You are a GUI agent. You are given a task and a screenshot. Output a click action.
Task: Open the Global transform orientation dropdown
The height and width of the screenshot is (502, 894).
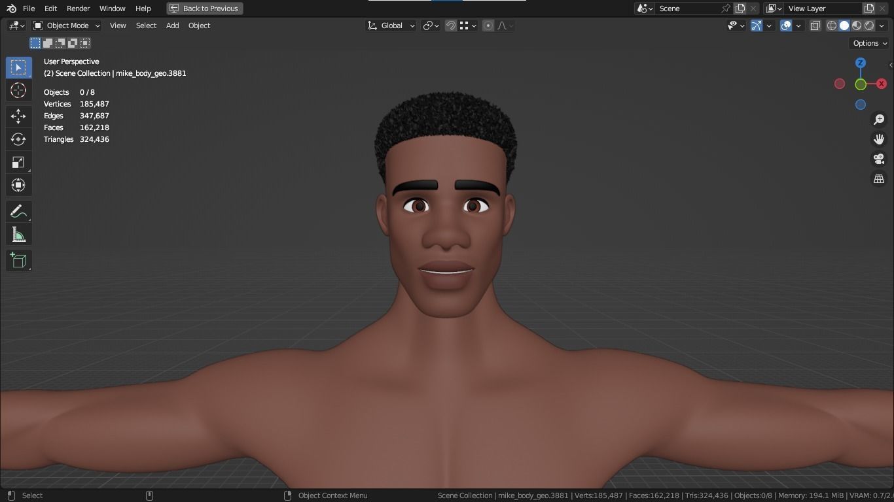[x=391, y=25]
